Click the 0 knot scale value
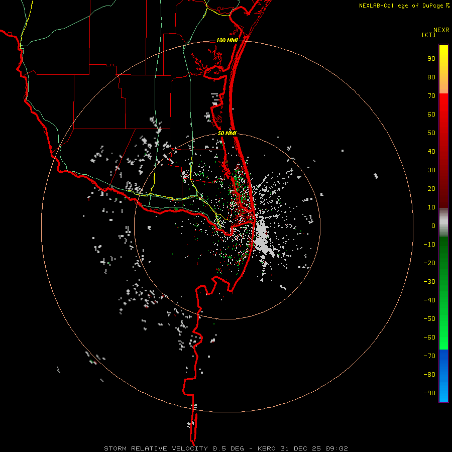This screenshot has height=452, width=452. pyautogui.click(x=433, y=225)
